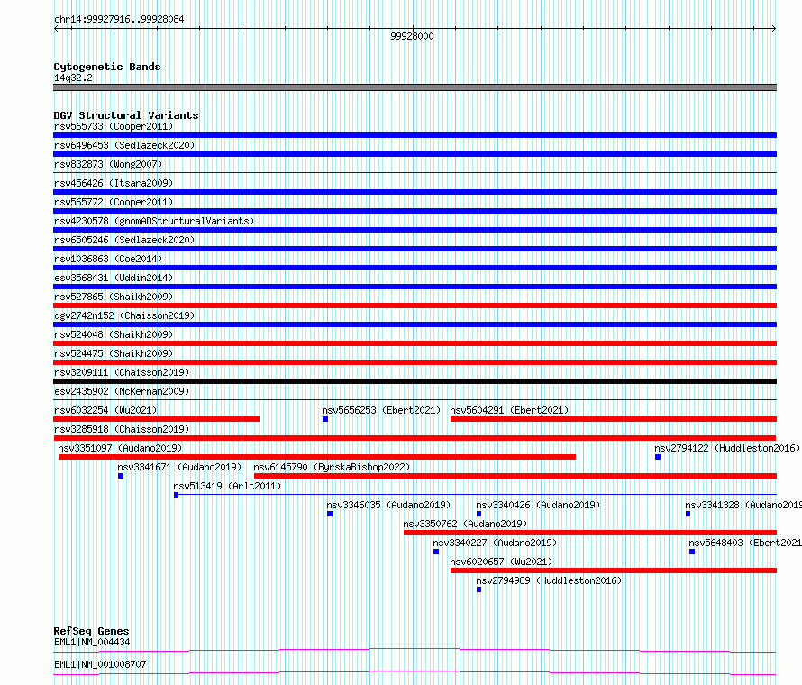Open the nsv513419 (Arlt2011) label

[x=227, y=486]
